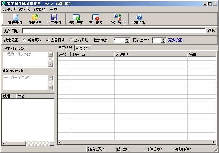The height and width of the screenshot is (153, 219).
Task: Click the 链接总数 status bar entry
Action: (101, 149)
